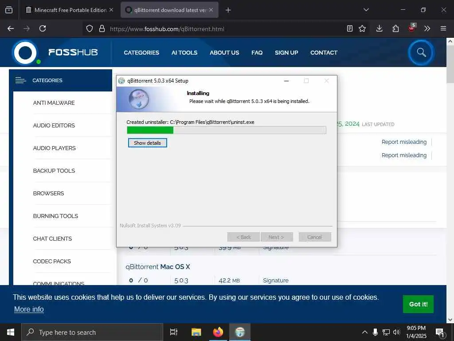This screenshot has width=454, height=341.
Task: Go forward in Firefox browser history
Action: (27, 28)
